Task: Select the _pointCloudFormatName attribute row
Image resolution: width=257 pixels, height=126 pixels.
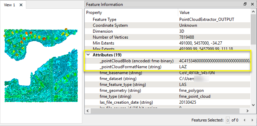Action: tap(168, 67)
